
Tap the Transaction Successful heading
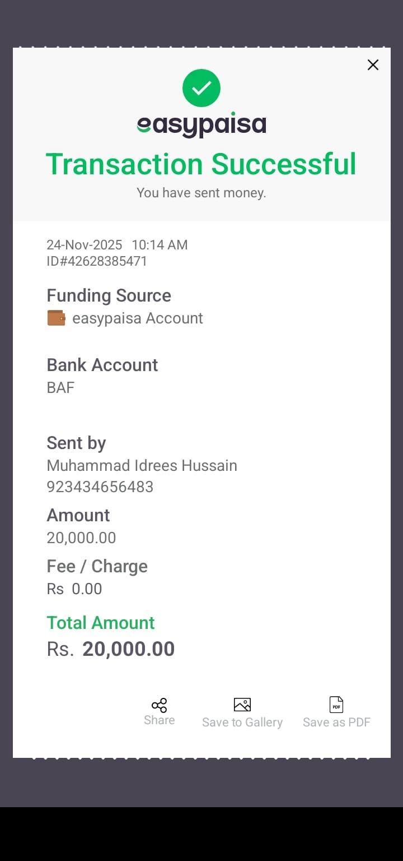tap(201, 164)
